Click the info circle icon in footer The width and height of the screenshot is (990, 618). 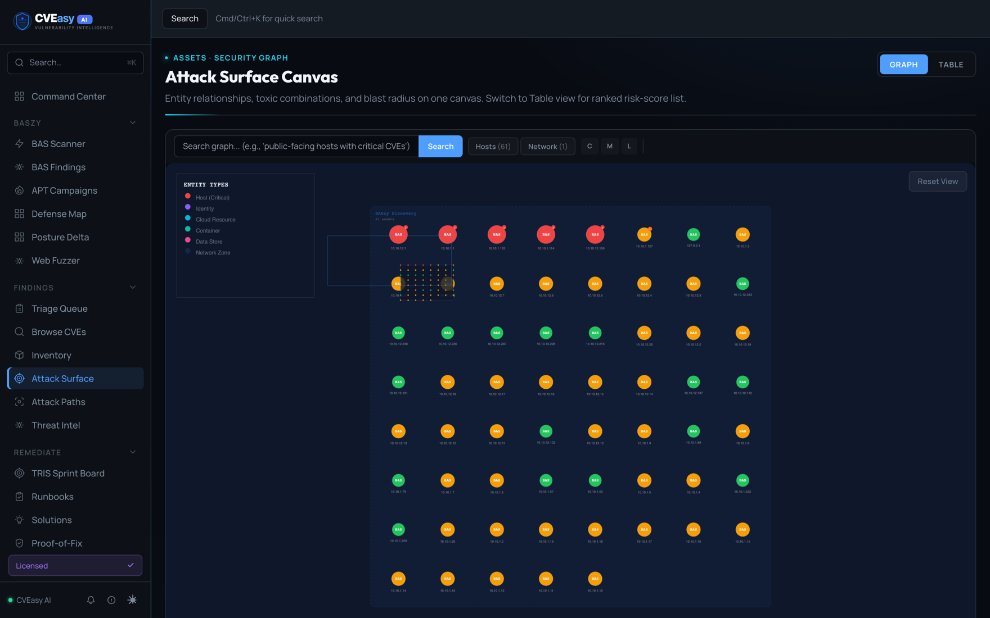click(111, 600)
